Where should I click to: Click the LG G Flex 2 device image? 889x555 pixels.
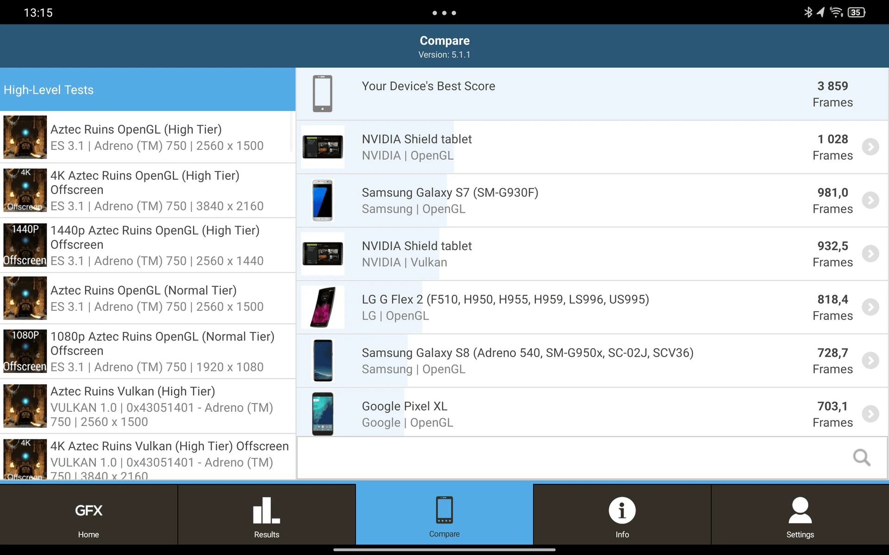[x=323, y=307]
